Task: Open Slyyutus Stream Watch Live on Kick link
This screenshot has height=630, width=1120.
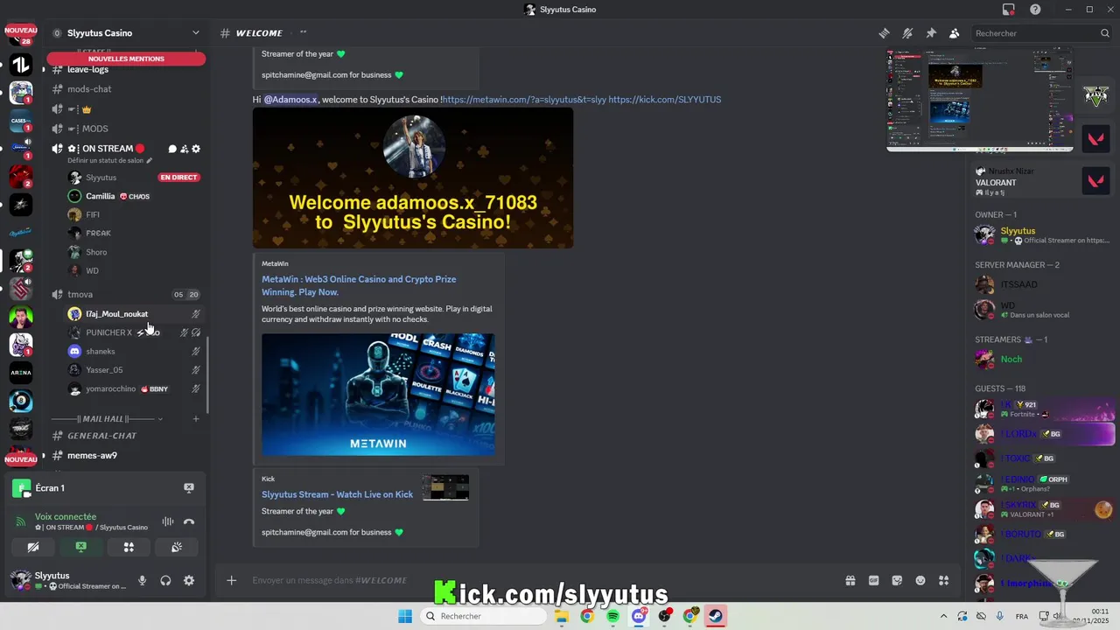Action: [337, 494]
